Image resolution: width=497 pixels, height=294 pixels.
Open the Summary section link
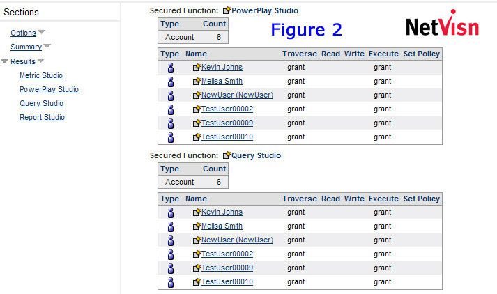pyautogui.click(x=26, y=47)
